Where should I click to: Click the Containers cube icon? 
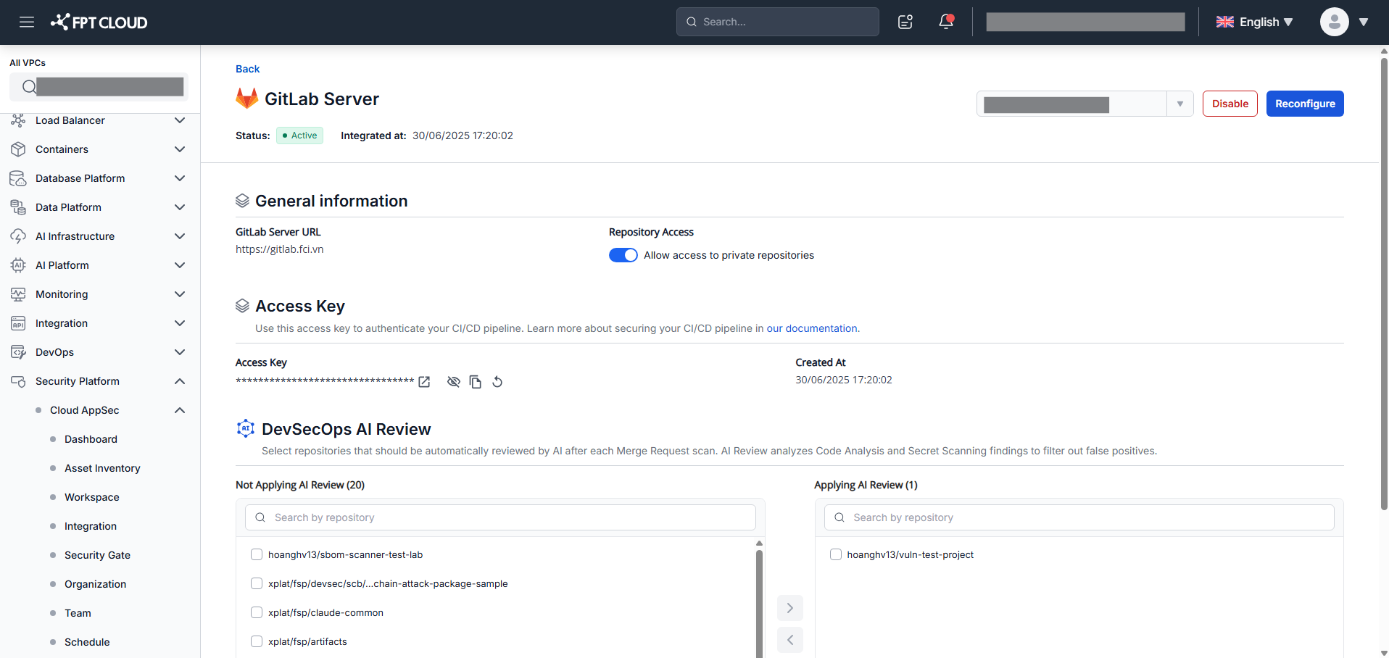(18, 149)
